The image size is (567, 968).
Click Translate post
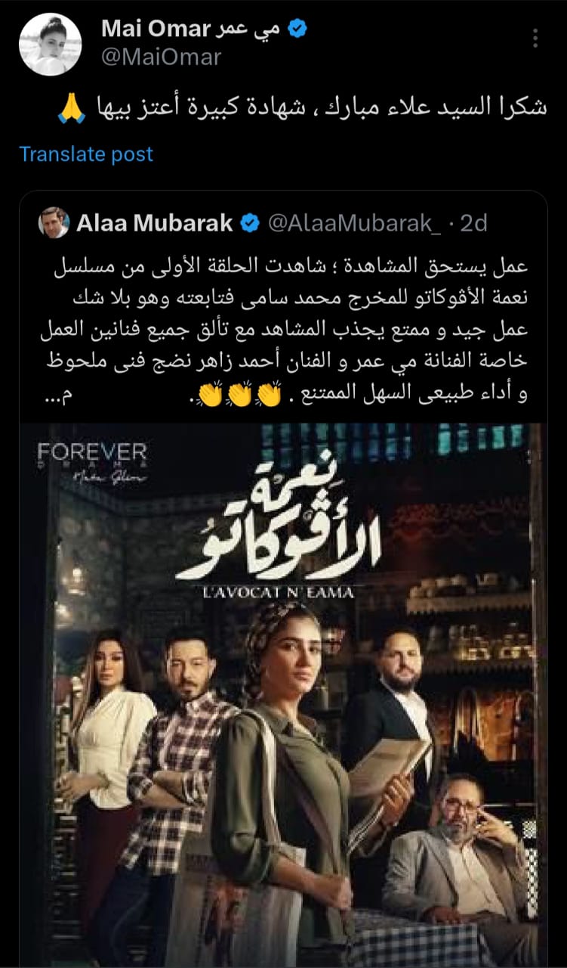coord(86,154)
